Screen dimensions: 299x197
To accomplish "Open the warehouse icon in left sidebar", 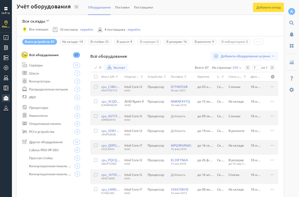I will click(x=6, y=98).
